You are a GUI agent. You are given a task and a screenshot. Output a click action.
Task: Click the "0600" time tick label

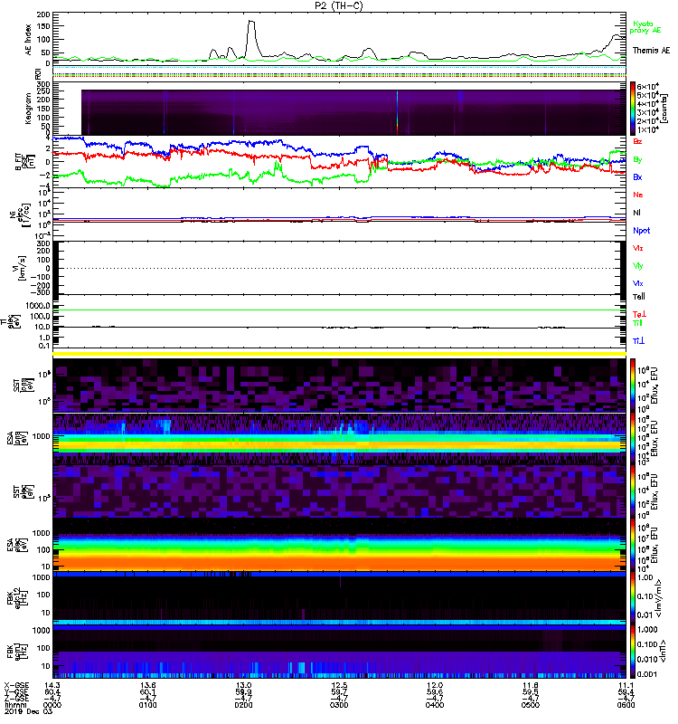pyautogui.click(x=626, y=705)
